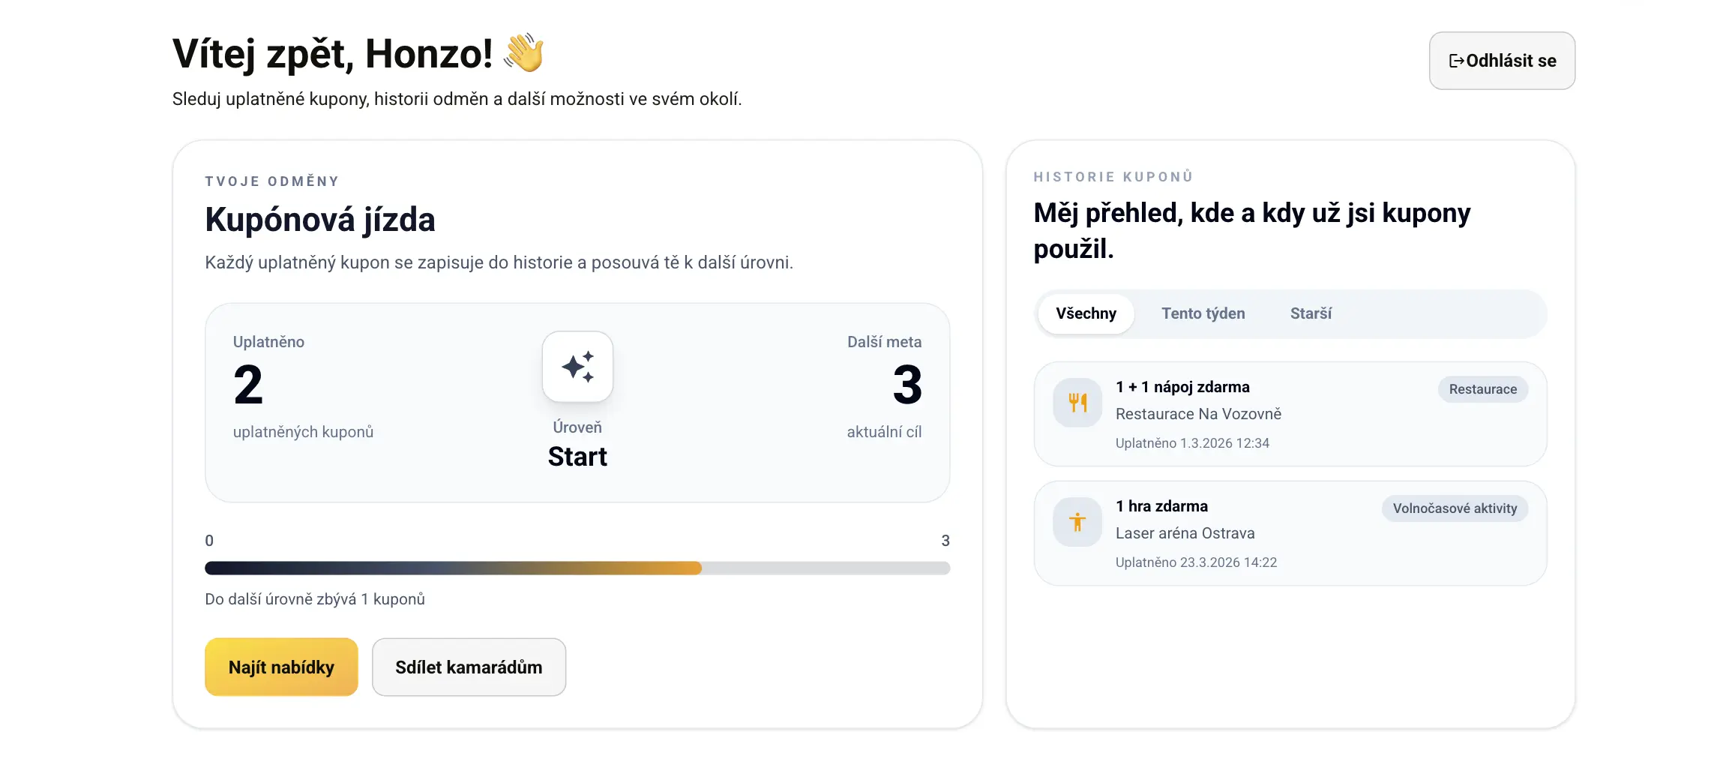Click the Sdílet kamarádům button
This screenshot has width=1729, height=780.
(x=469, y=667)
